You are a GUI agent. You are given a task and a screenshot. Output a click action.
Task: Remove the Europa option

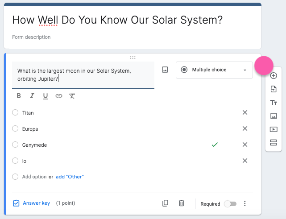pyautogui.click(x=245, y=129)
